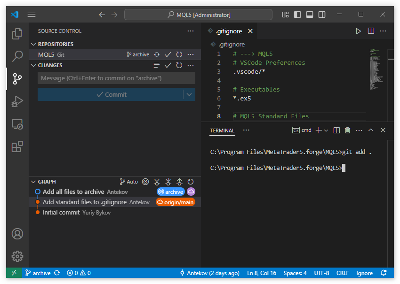Open Extensions view in activity bar
400x284 pixels.
pos(17,146)
